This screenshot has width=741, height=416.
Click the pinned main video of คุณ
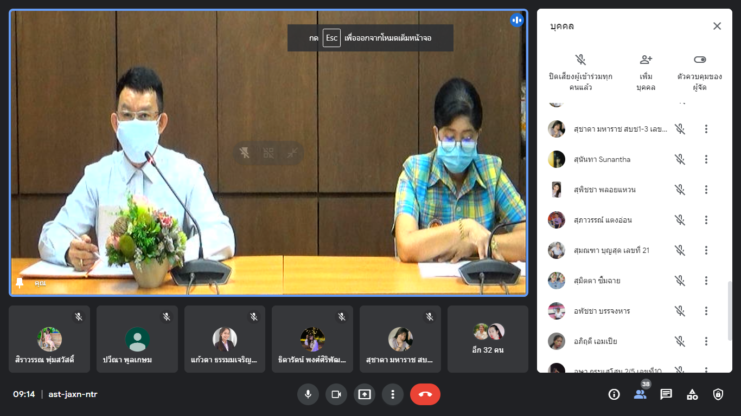tap(269, 153)
